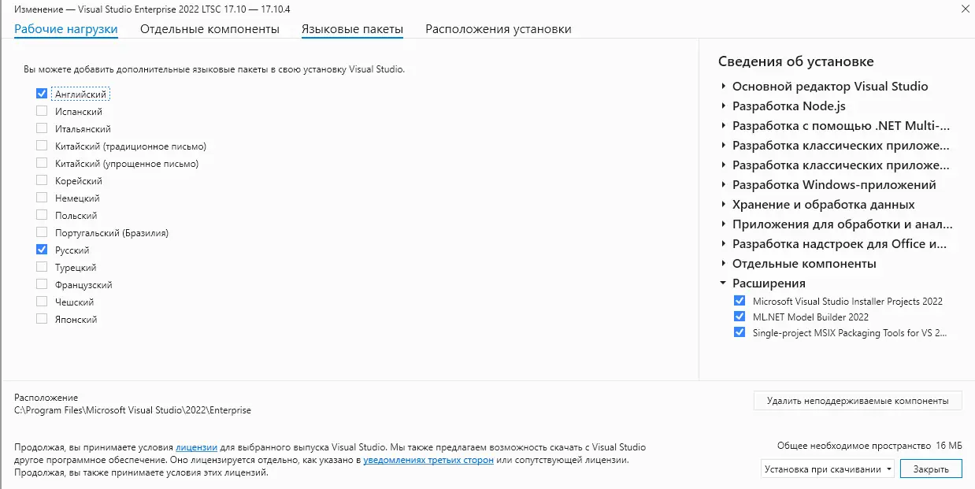Click the Закрыть button

[931, 469]
